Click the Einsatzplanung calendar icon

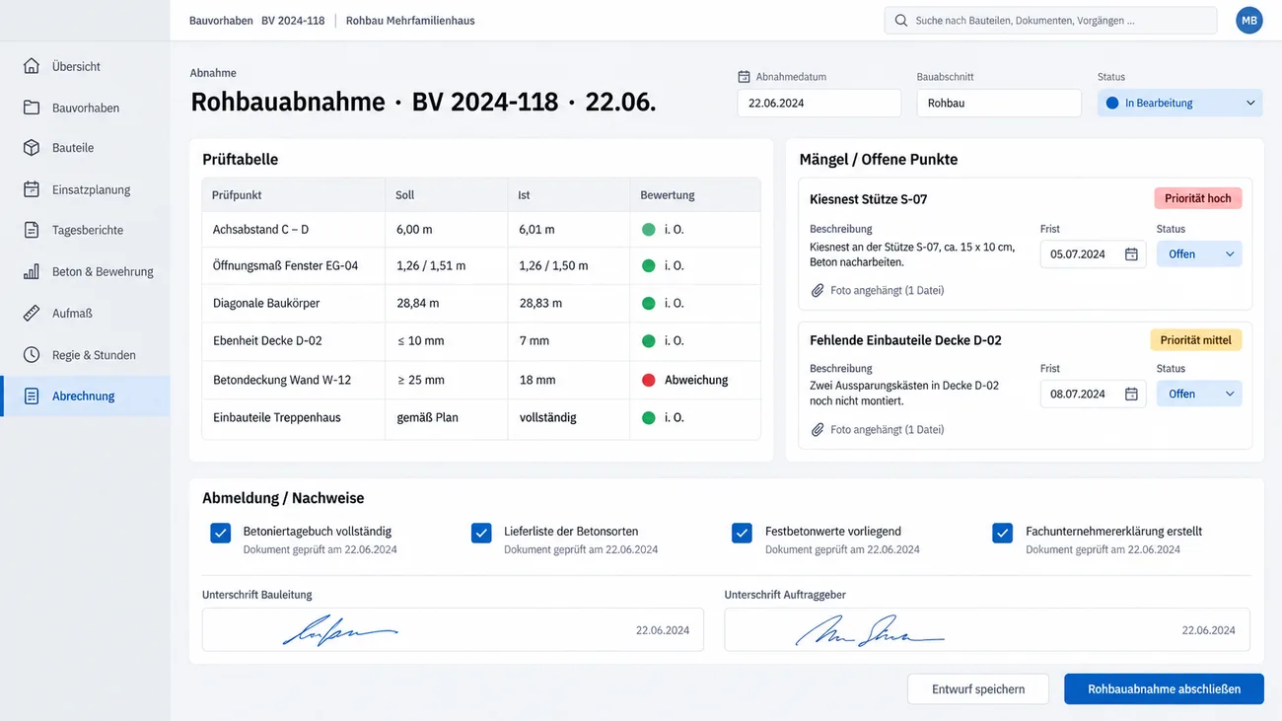coord(32,189)
